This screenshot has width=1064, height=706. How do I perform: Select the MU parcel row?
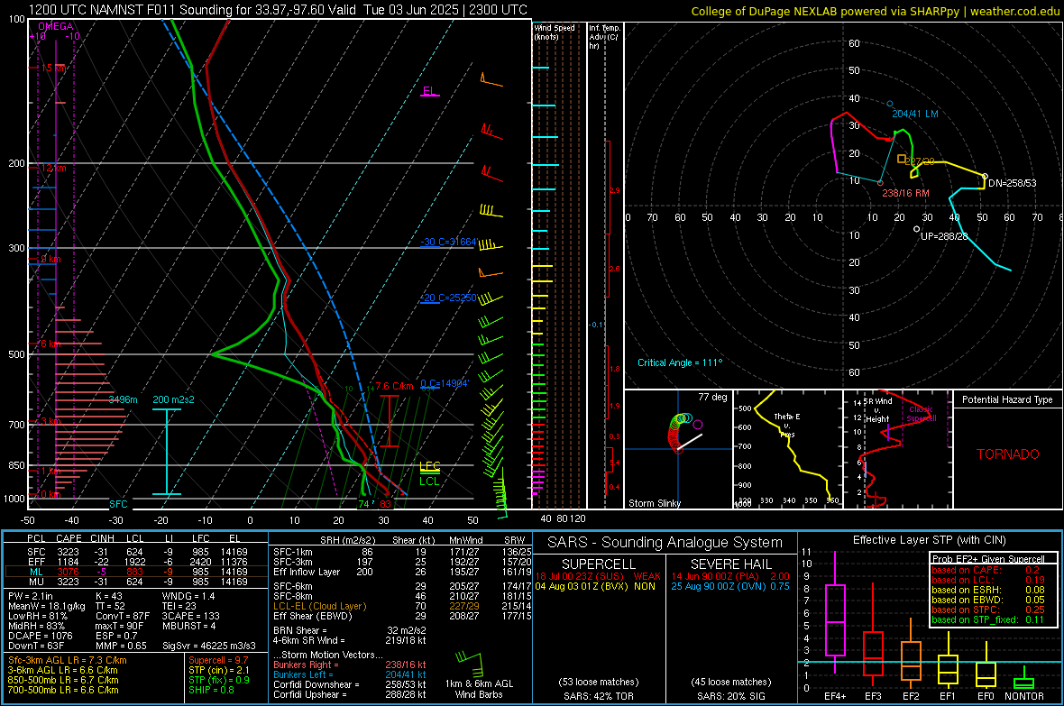[137, 582]
